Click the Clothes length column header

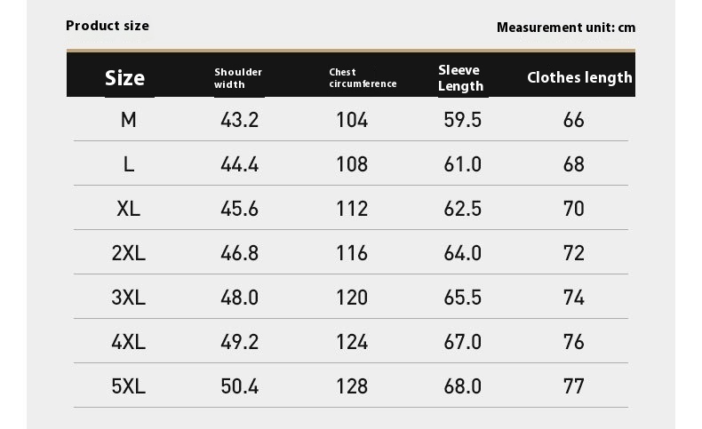579,77
